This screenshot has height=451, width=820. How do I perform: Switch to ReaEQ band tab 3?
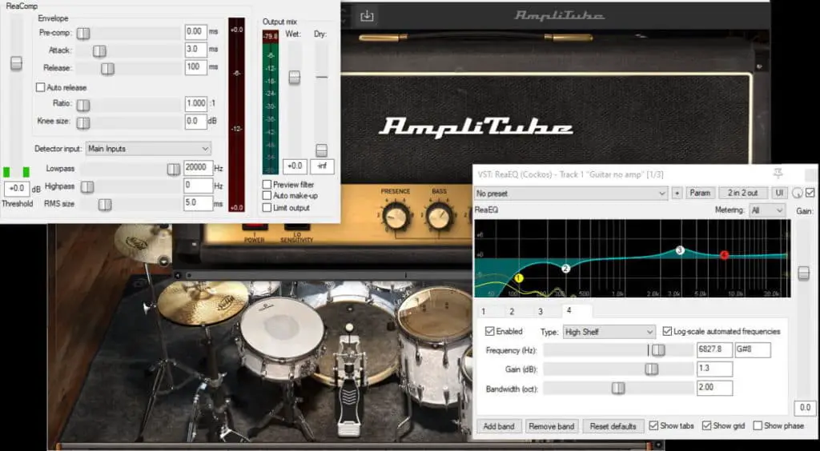click(541, 311)
